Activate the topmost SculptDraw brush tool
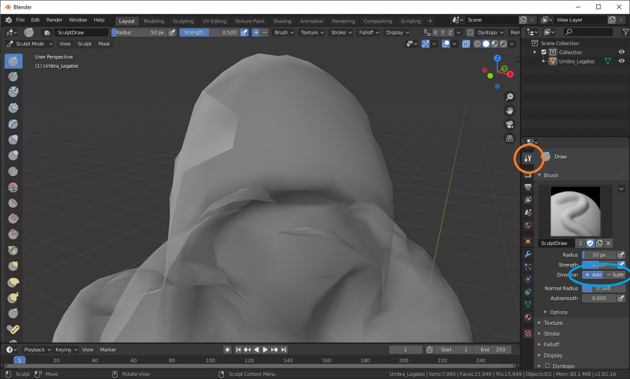 pyautogui.click(x=12, y=61)
